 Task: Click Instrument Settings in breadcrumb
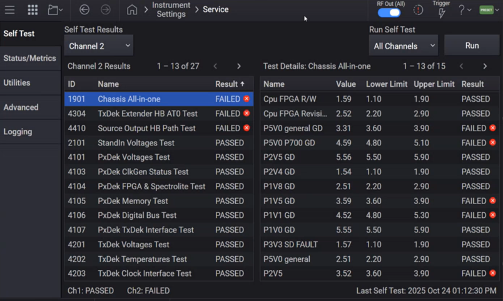171,9
